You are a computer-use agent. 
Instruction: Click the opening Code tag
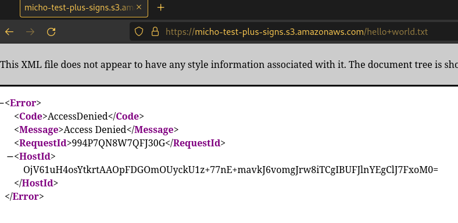pos(31,116)
